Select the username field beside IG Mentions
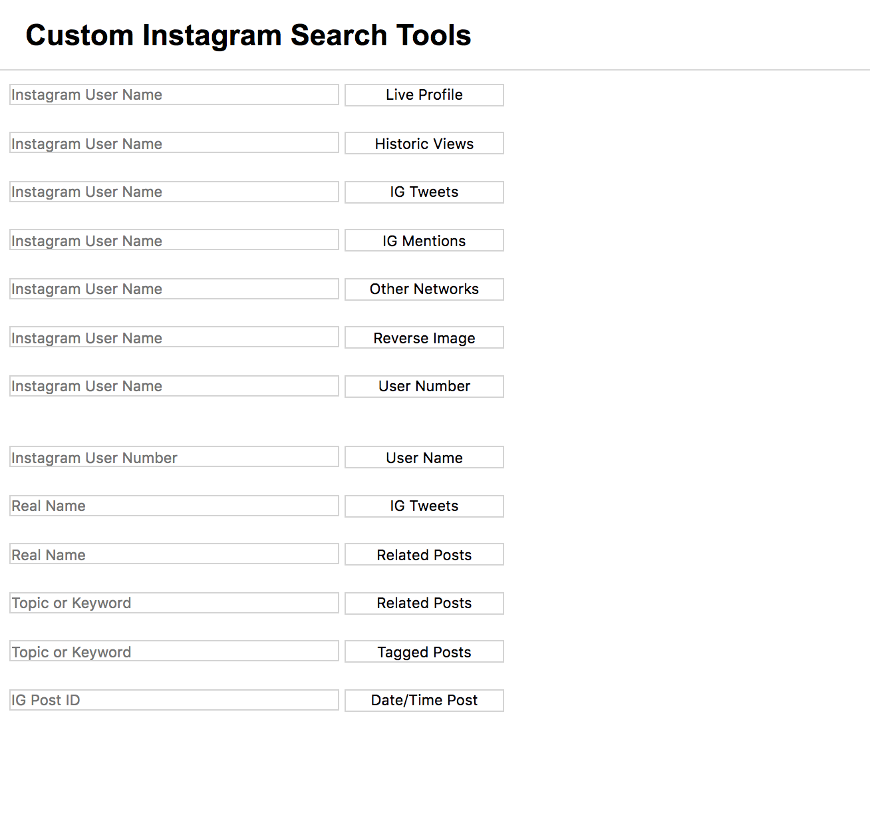This screenshot has height=829, width=870. (x=174, y=241)
